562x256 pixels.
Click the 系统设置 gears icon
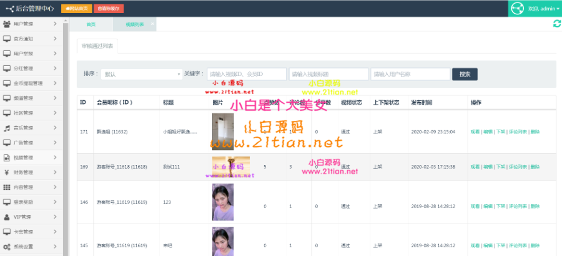[x=7, y=247]
